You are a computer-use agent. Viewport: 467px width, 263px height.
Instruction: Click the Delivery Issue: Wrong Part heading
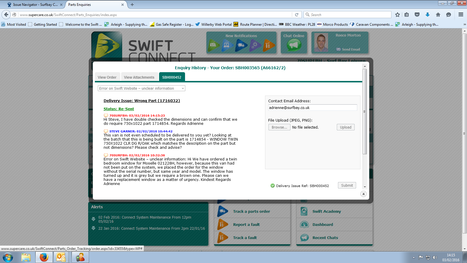pyautogui.click(x=142, y=101)
